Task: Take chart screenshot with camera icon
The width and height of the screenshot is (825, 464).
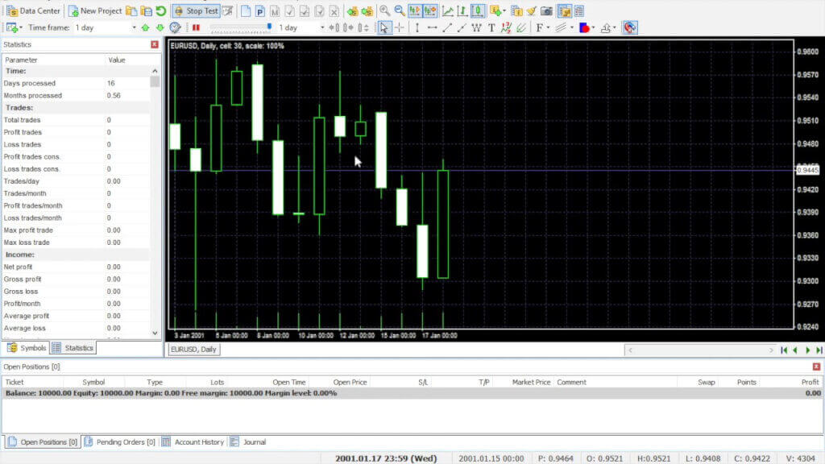Action: (x=547, y=10)
